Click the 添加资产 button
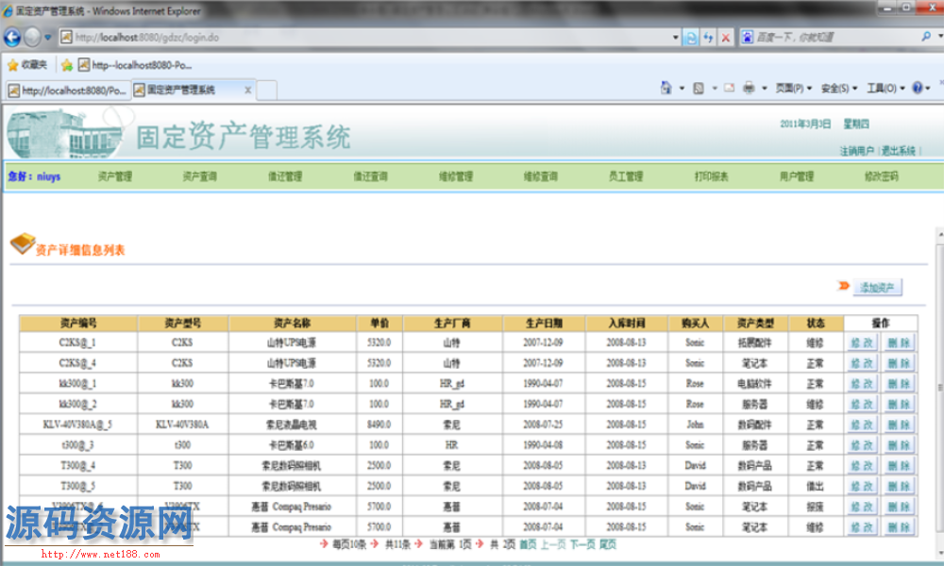 coord(877,288)
